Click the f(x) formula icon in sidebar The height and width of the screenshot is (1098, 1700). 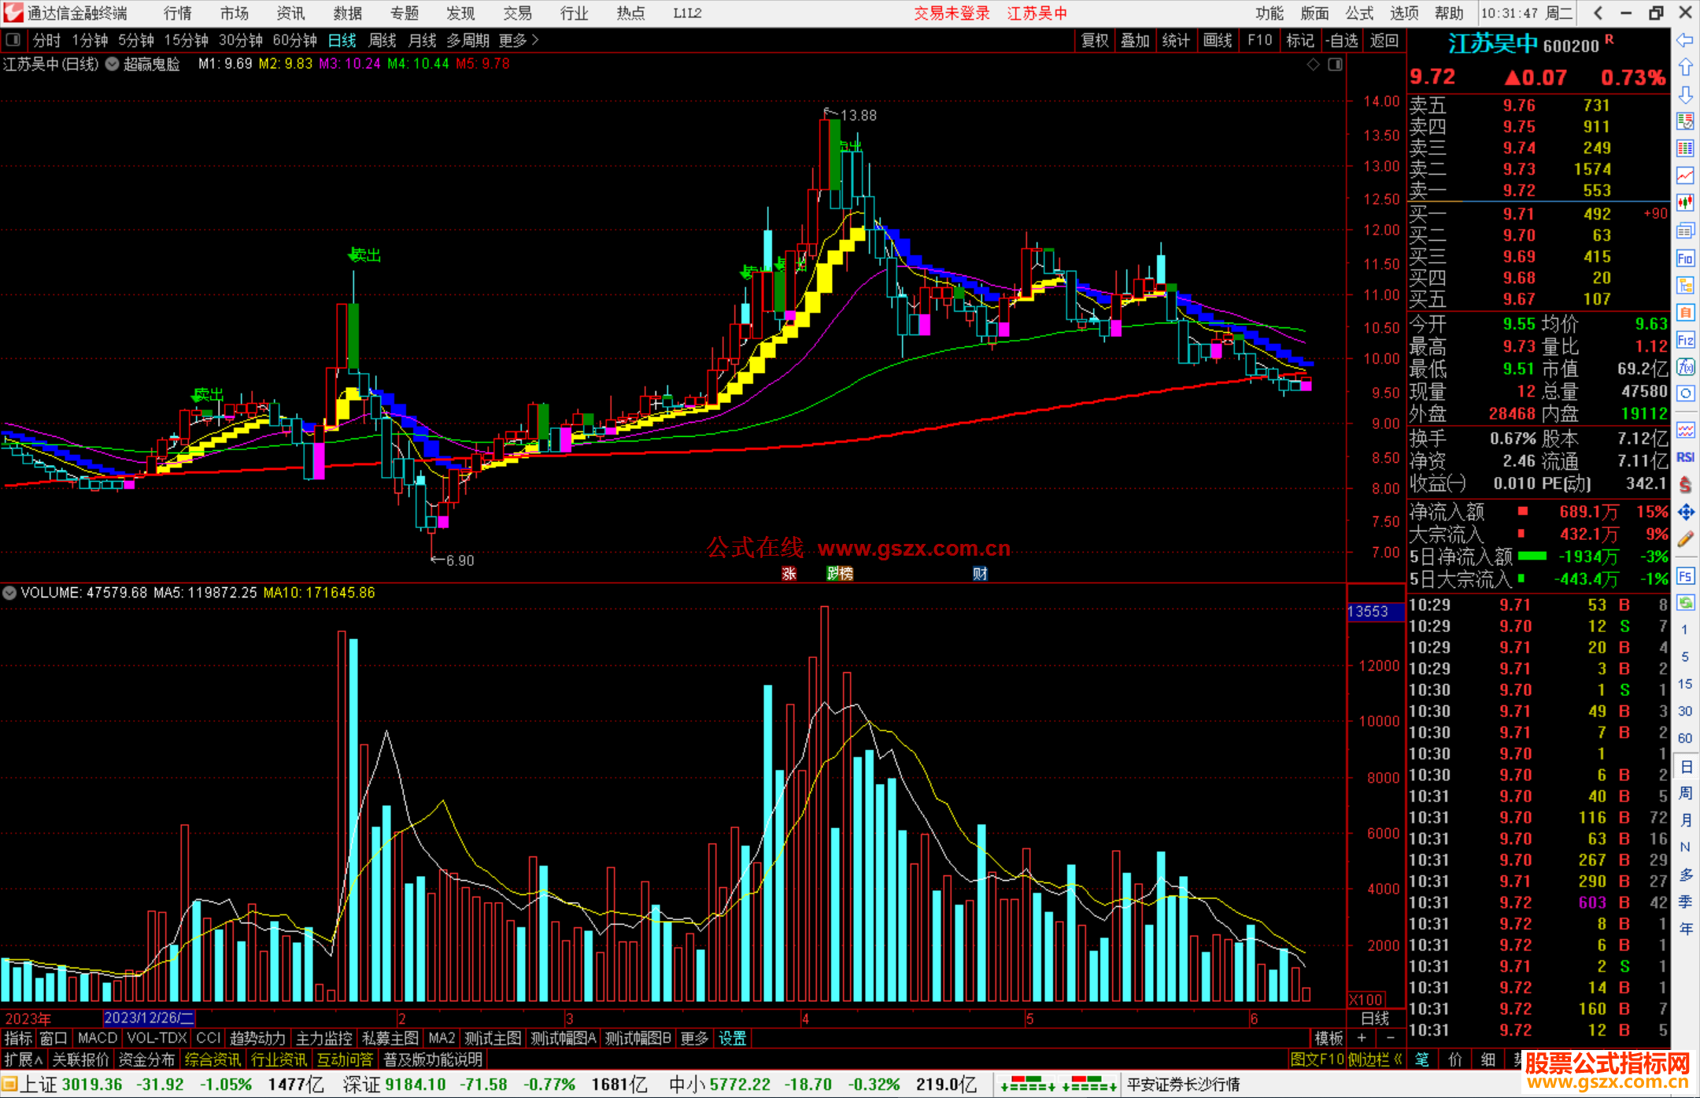tap(1685, 367)
